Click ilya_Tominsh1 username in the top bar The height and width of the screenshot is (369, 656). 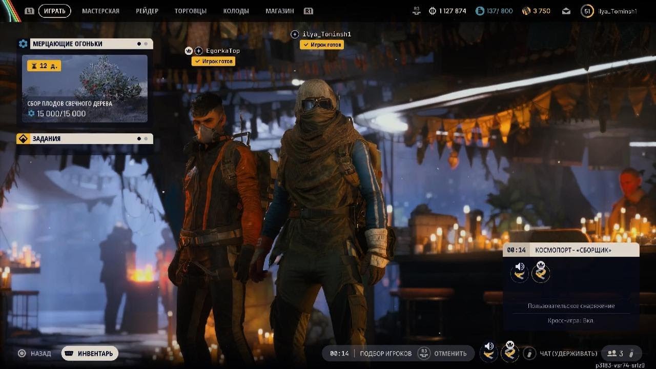(x=618, y=11)
